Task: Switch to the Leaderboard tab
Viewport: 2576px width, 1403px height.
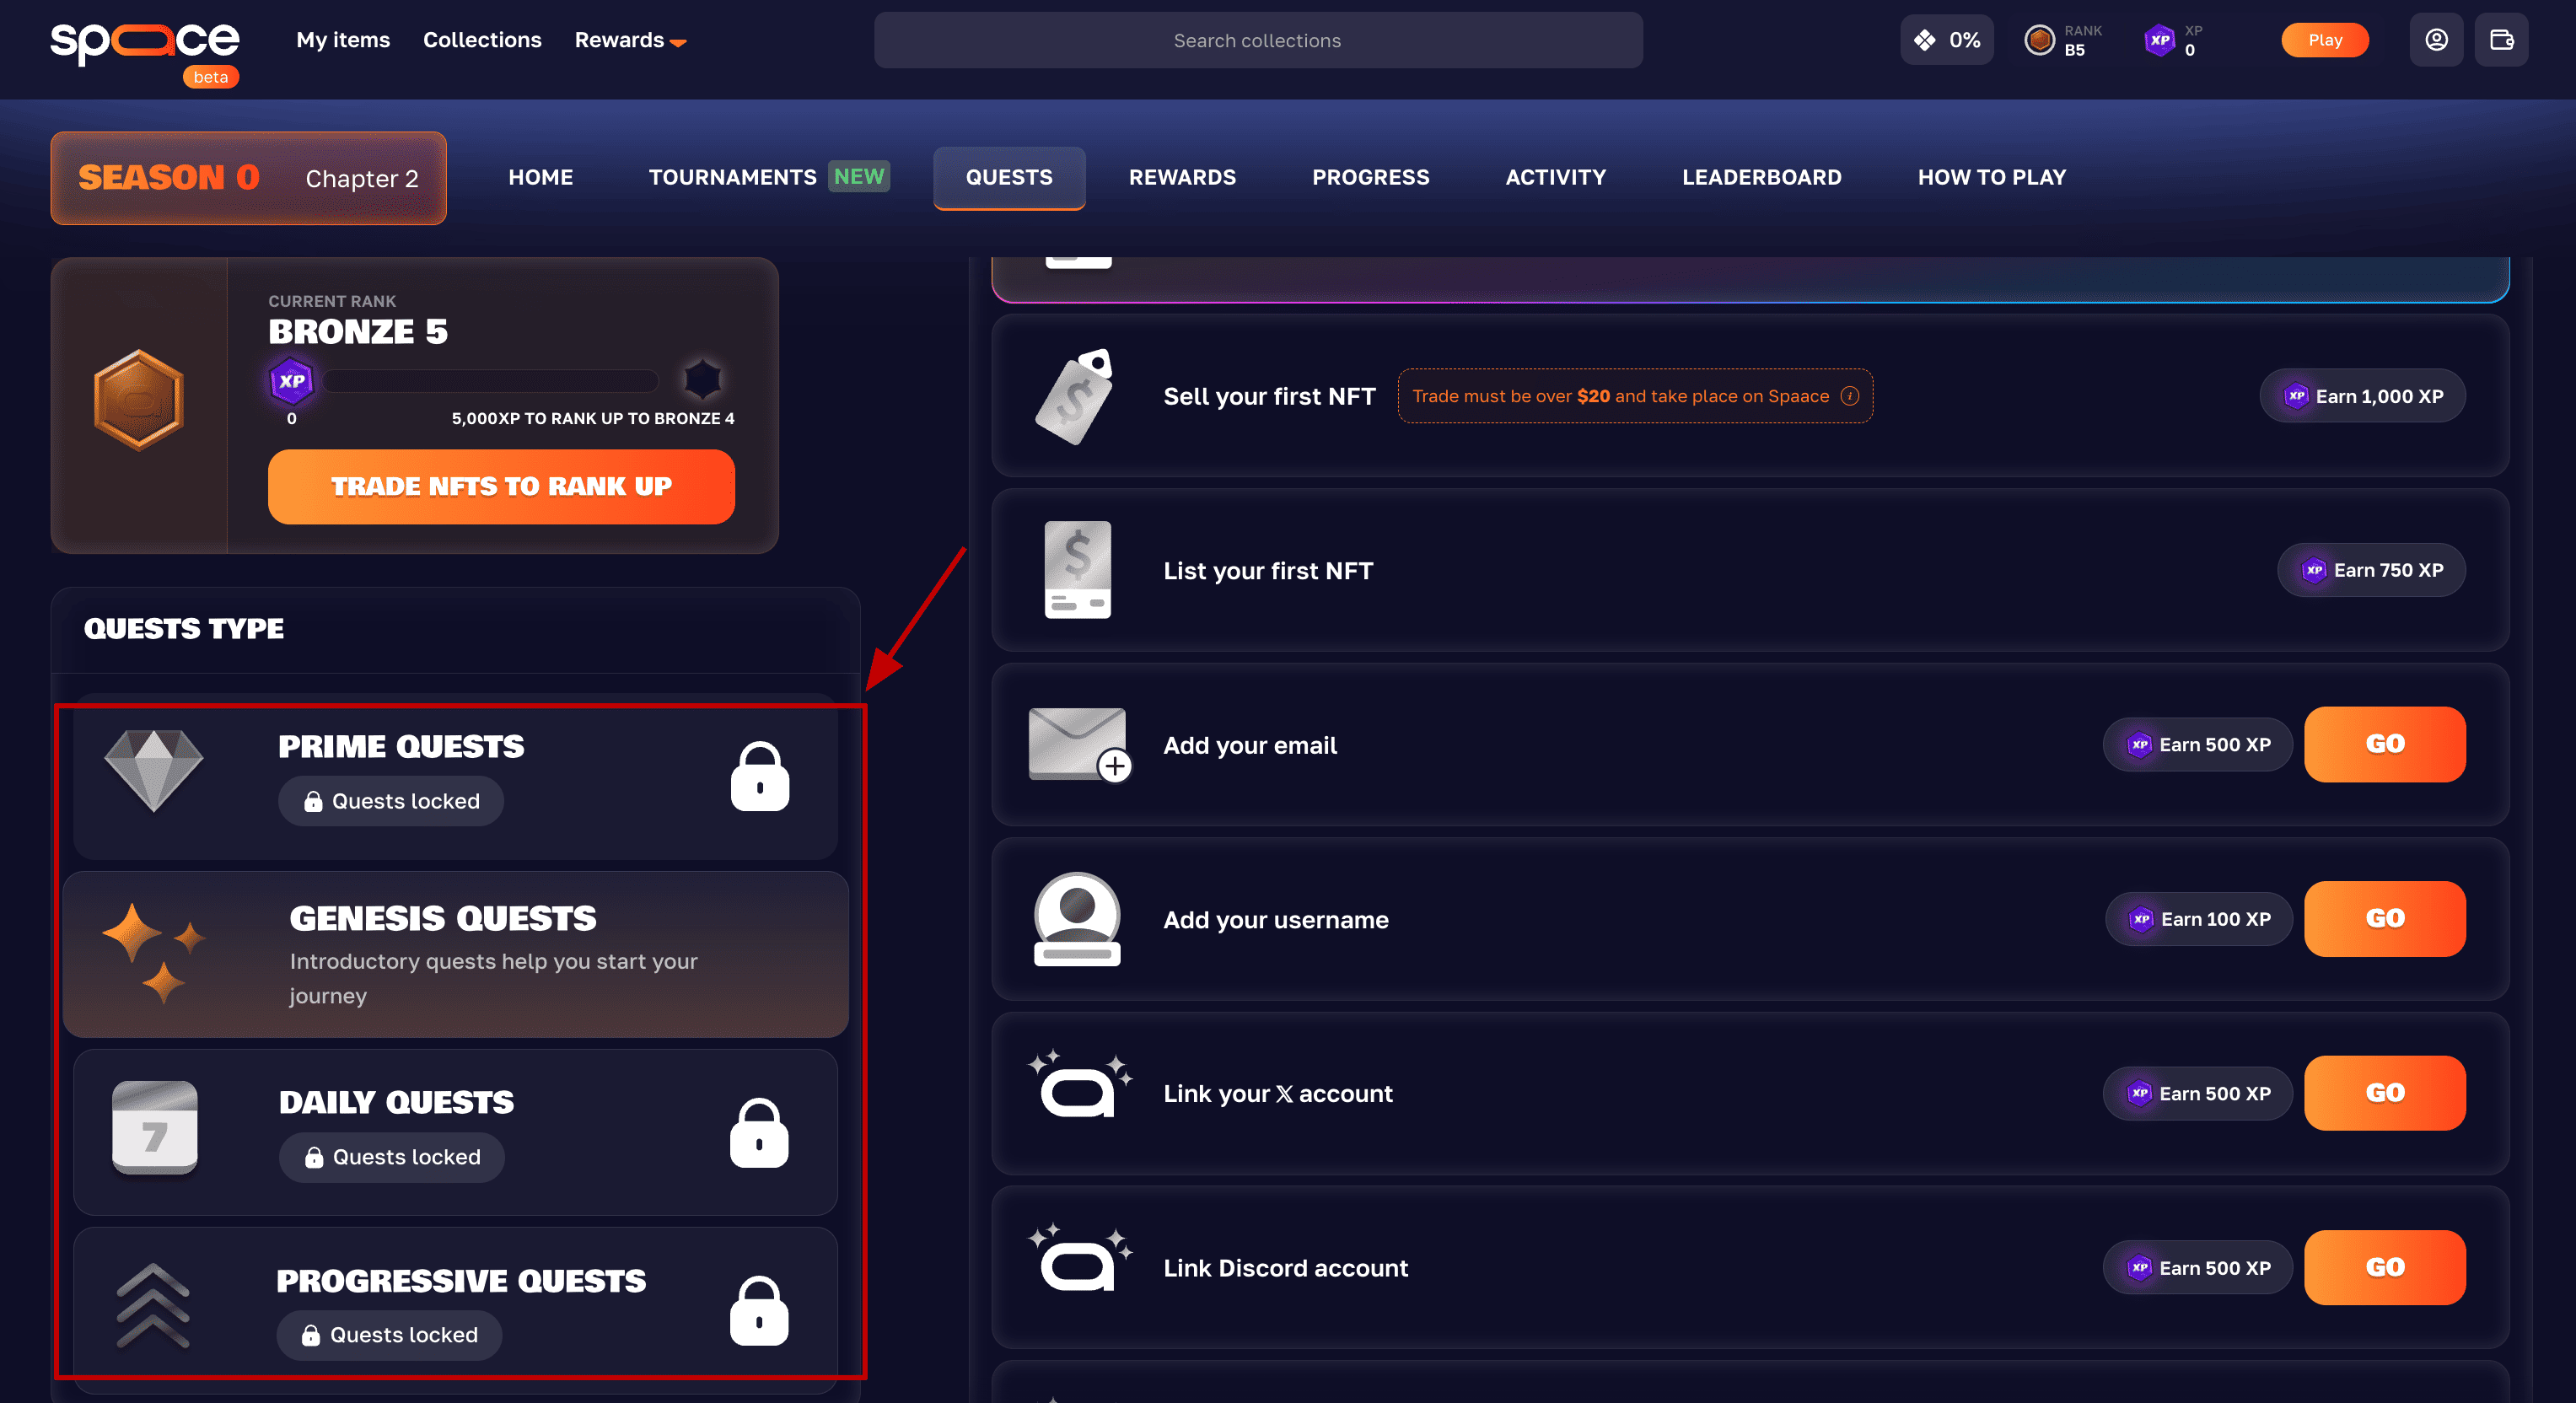Action: (1761, 177)
